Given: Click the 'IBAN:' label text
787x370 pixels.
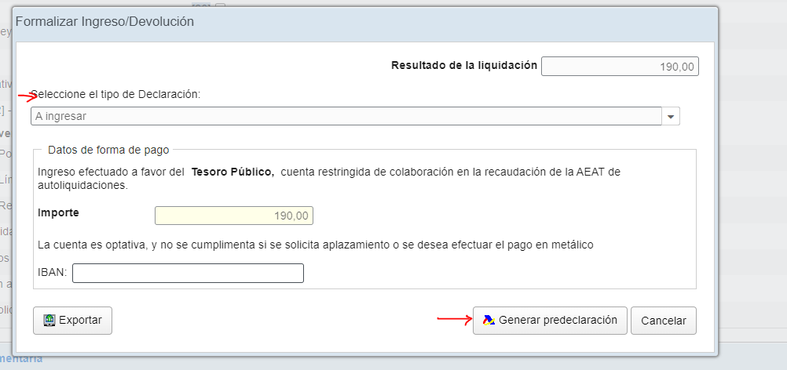Looking at the screenshot, I should point(53,273).
